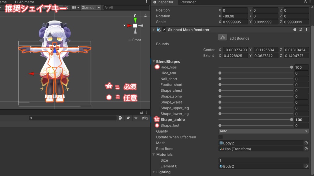Open Skinned Mesh Renderer three-dot menu
This screenshot has width=314, height=176.
point(306,30)
